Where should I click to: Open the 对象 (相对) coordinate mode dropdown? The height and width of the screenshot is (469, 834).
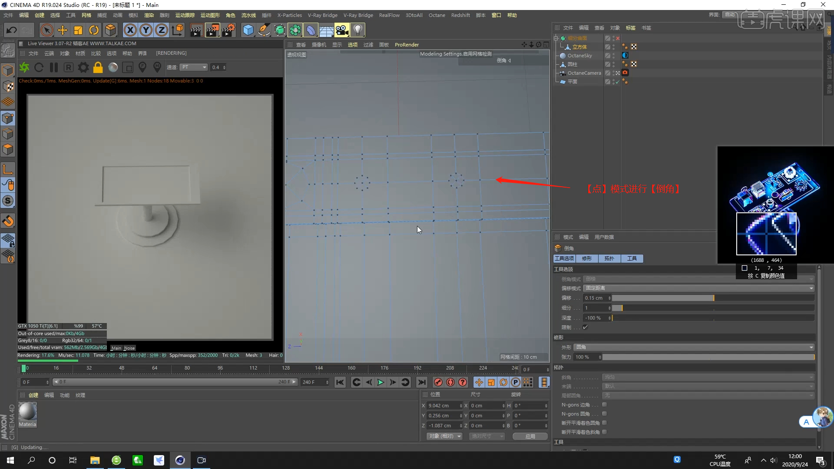(445, 436)
